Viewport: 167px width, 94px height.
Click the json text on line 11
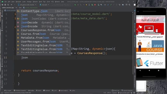click(25, 57)
